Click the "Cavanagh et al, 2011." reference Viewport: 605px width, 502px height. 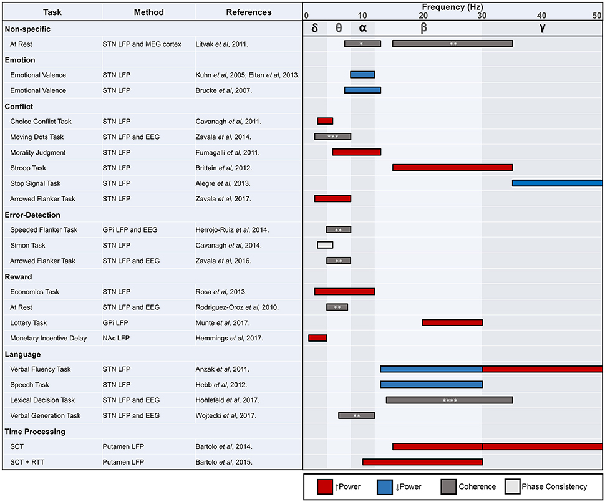tap(228, 122)
